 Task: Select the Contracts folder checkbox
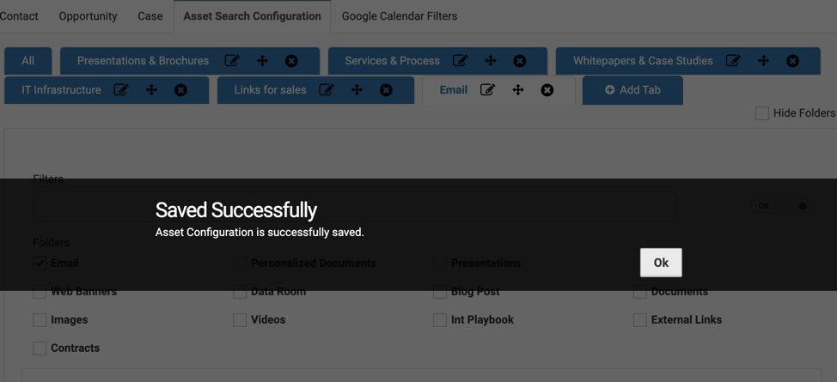coord(40,349)
